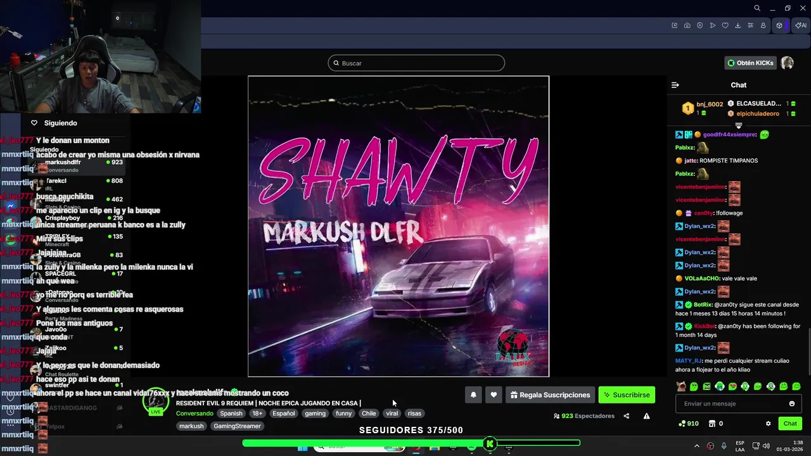811x456 pixels.
Task: Click the report warning triangle icon
Action: pos(646,416)
